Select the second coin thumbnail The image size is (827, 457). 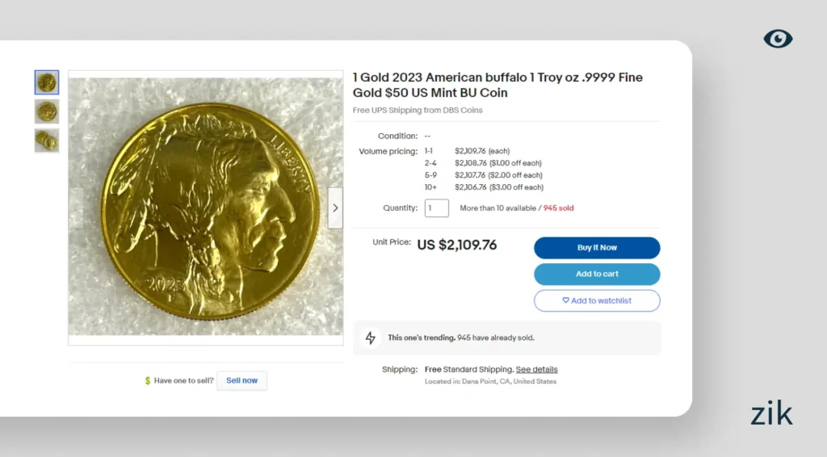click(x=47, y=111)
